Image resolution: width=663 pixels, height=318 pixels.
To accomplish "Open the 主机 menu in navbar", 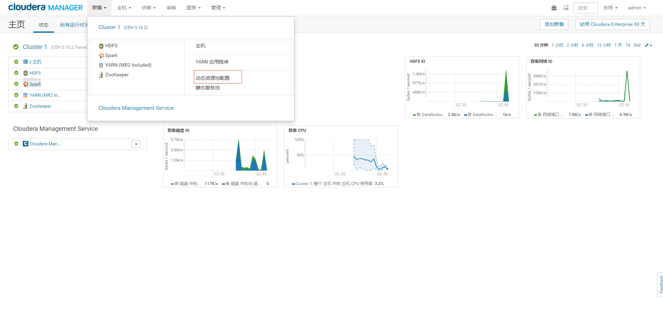I will (124, 8).
